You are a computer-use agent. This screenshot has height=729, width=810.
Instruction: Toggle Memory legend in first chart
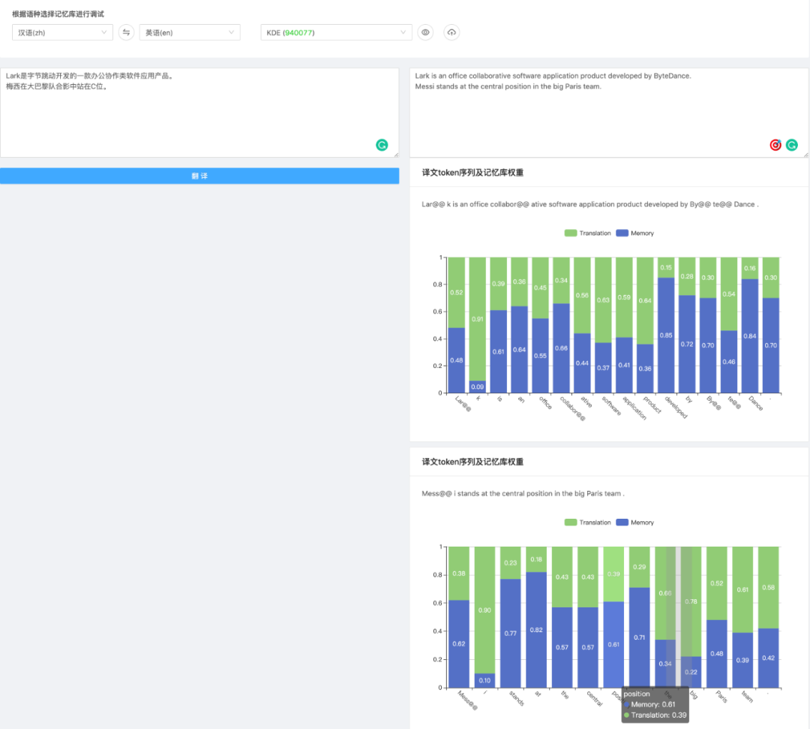(634, 233)
